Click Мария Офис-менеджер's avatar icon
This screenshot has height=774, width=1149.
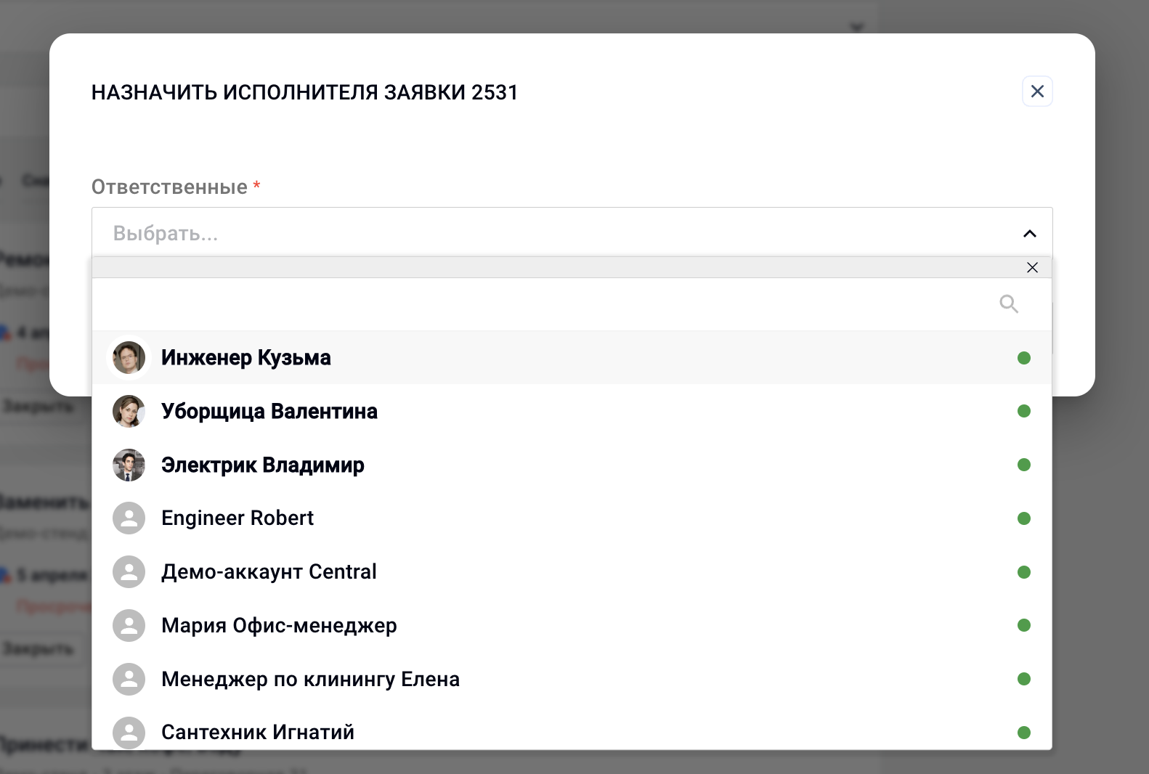coord(129,625)
